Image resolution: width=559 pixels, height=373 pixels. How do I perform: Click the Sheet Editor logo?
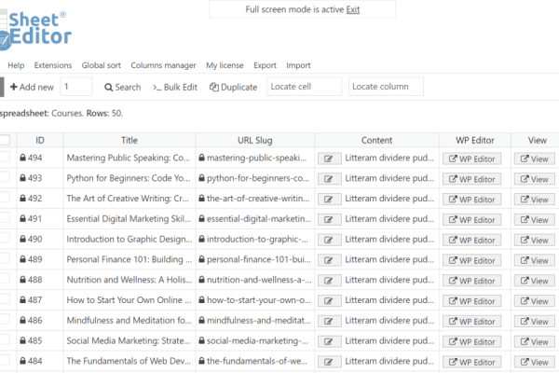point(35,31)
